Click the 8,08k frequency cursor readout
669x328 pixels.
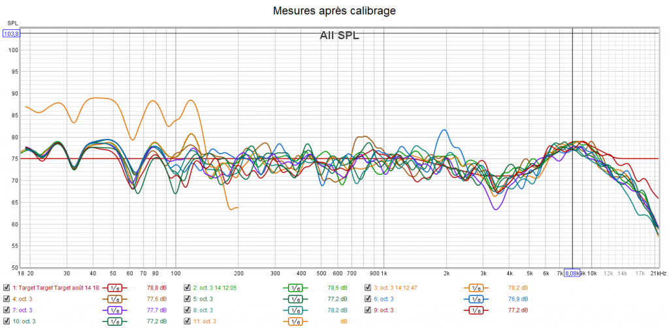572,273
